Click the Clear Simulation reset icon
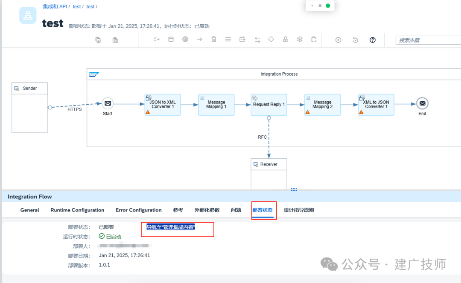The height and width of the screenshot is (283, 461). click(356, 40)
